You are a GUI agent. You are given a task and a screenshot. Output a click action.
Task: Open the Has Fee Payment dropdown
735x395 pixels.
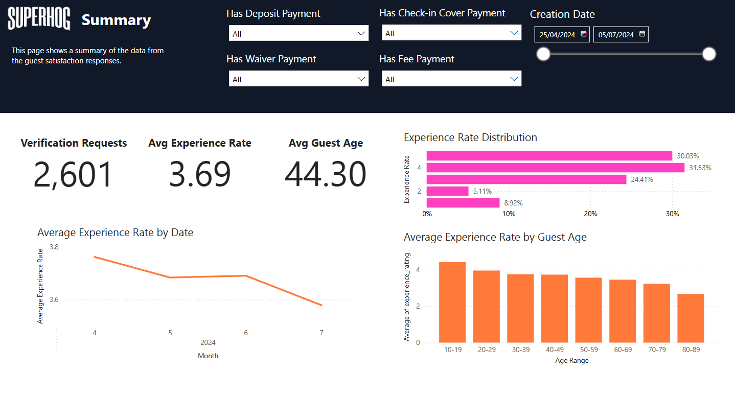(451, 79)
